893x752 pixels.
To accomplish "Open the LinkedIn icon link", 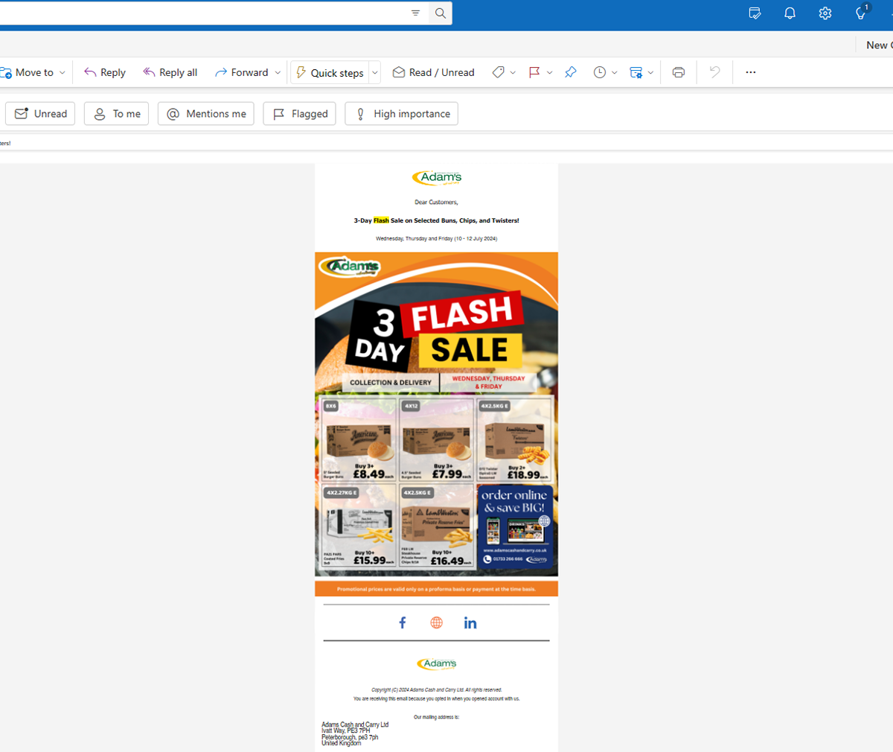I will pos(470,622).
